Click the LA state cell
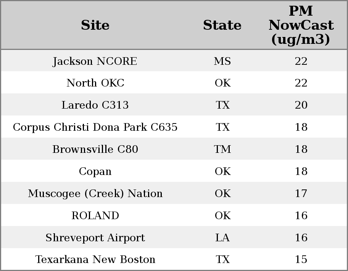Screen dimensions: 348x271 (x=222, y=238)
